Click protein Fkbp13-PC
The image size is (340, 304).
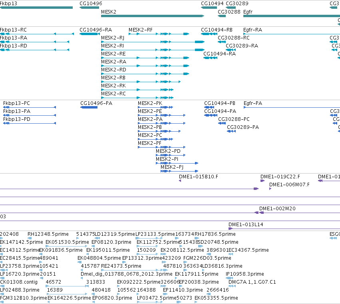[x=16, y=103]
